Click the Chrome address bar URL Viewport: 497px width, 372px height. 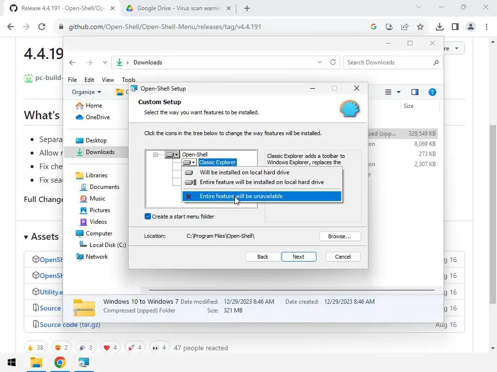pos(165,27)
